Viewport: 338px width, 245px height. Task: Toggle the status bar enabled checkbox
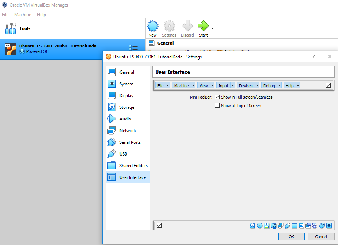pos(159,226)
